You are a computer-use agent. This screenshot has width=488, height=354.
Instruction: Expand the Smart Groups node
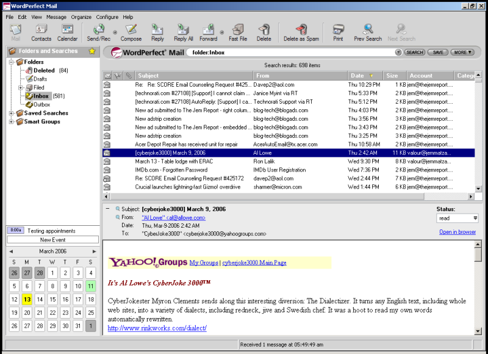(x=11, y=121)
